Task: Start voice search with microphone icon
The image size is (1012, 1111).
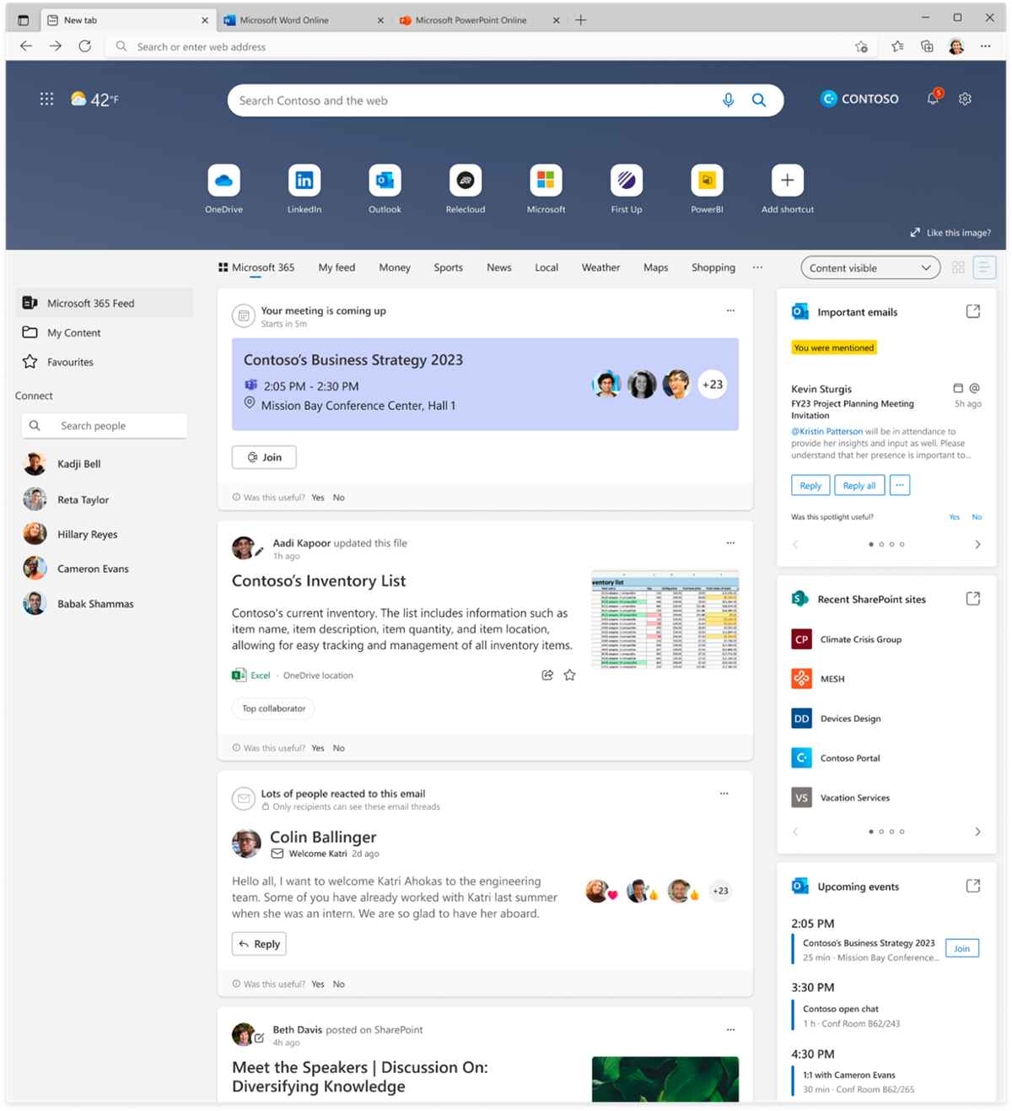Action: [x=729, y=100]
